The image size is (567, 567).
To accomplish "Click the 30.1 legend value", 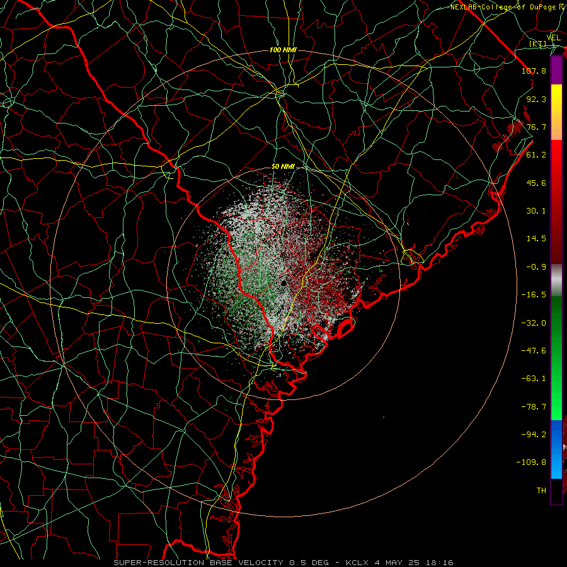I will (536, 211).
